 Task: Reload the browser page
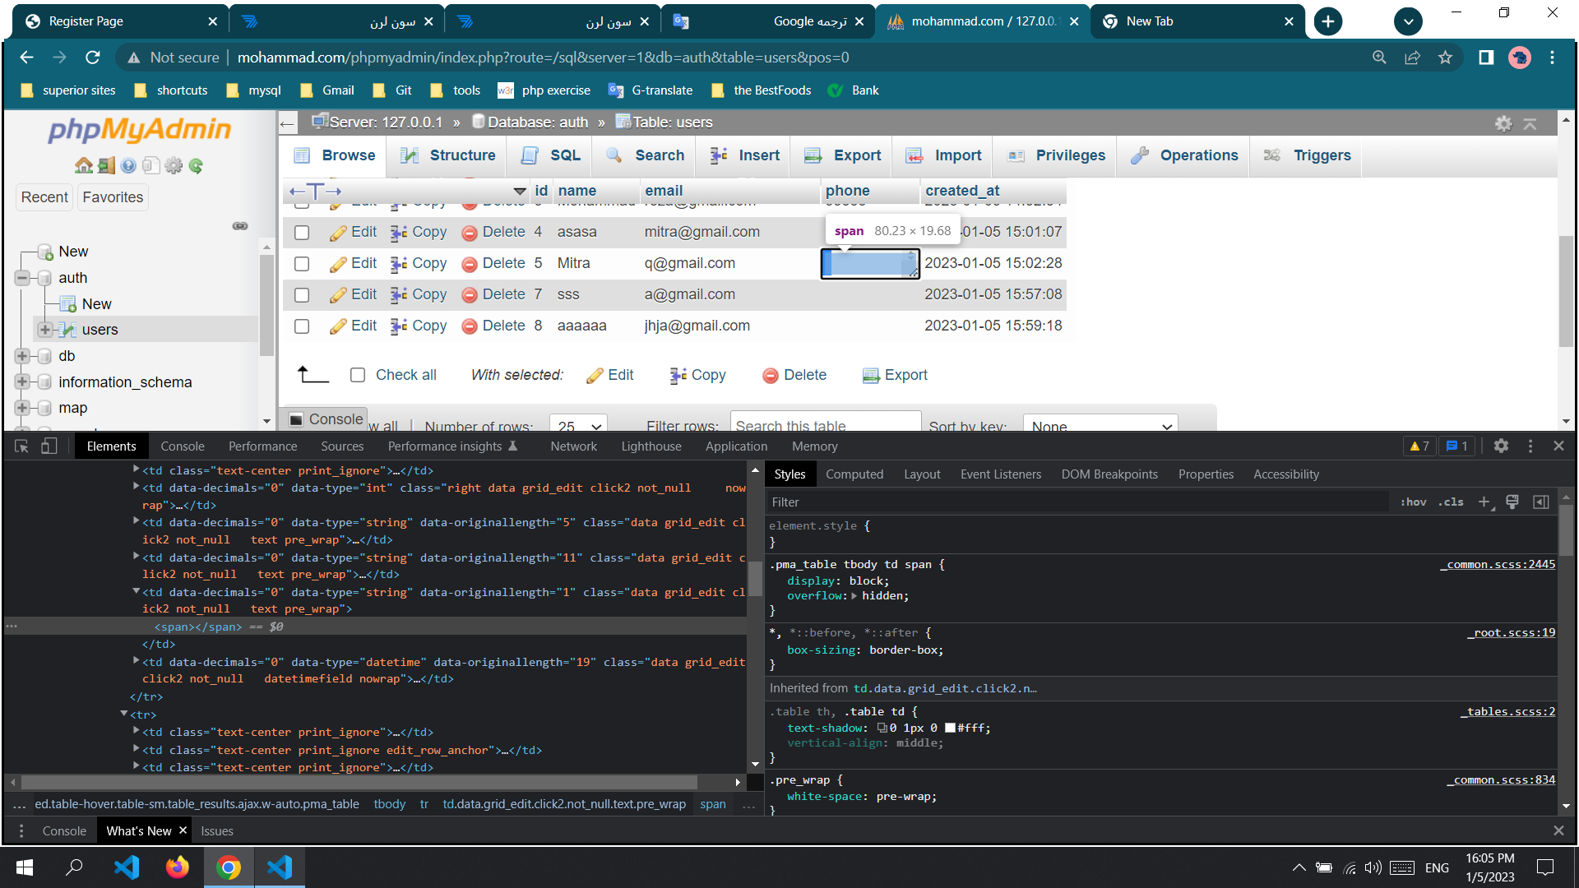pyautogui.click(x=93, y=58)
